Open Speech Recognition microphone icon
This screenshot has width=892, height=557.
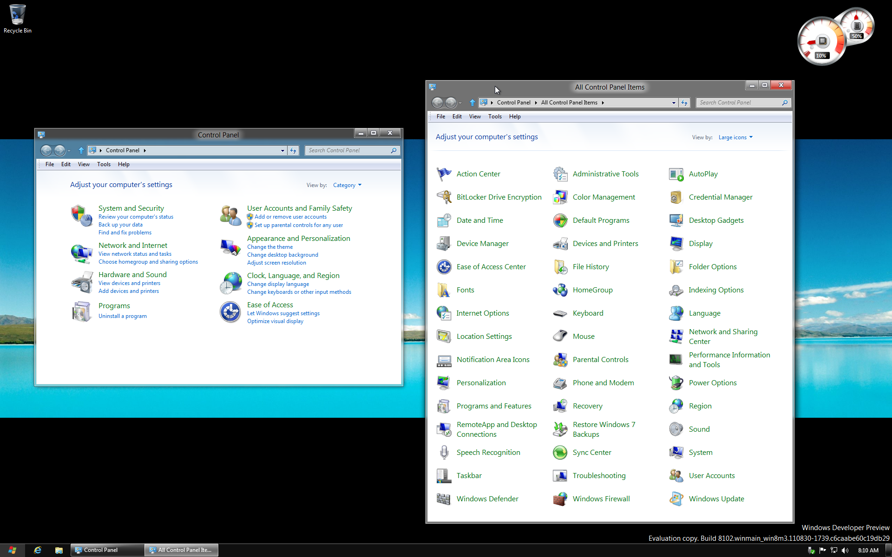tap(444, 453)
